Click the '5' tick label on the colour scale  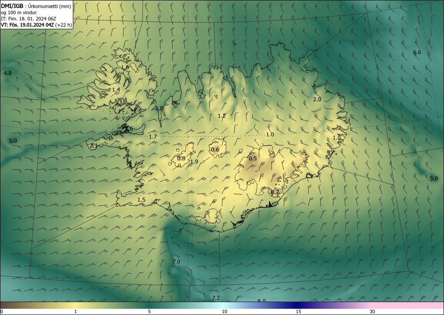149,311
